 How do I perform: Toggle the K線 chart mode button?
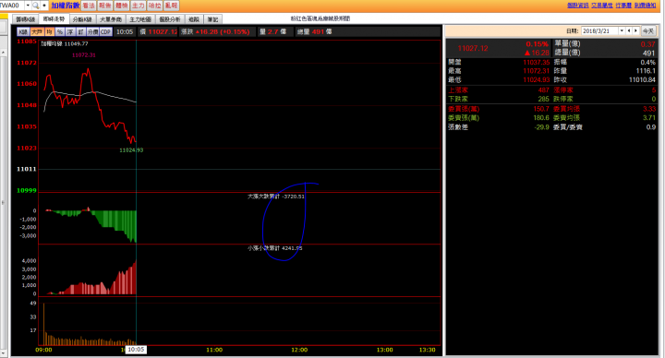[x=23, y=31]
